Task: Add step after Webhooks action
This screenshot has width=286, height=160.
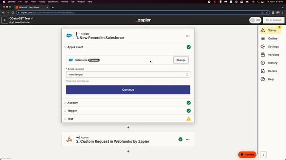Action: click(x=128, y=151)
